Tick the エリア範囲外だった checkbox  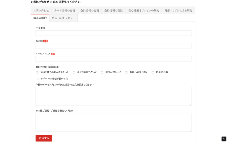pyautogui.click(x=74, y=72)
